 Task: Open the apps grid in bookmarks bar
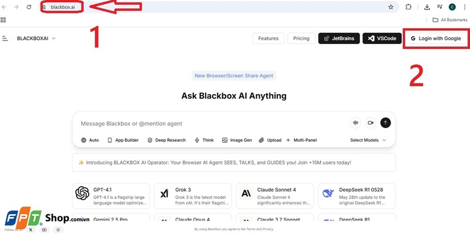click(4, 20)
